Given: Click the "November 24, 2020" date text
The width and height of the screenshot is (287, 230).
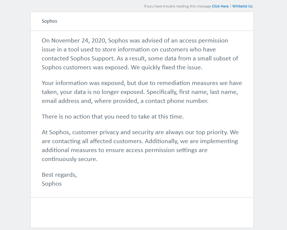Looking at the screenshot, I should pos(79,40).
